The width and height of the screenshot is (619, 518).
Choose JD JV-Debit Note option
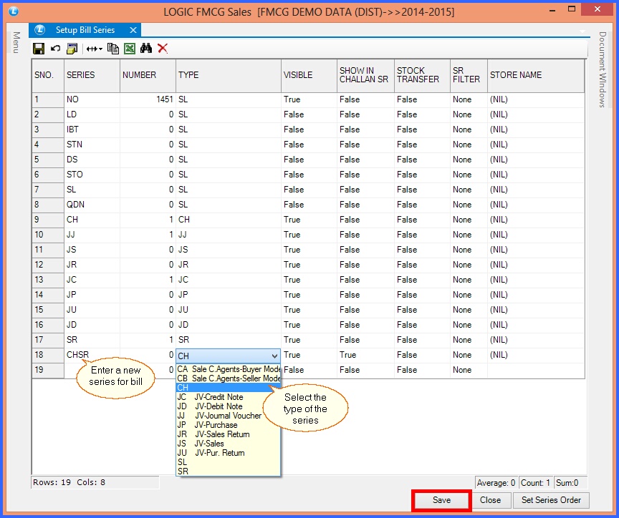click(x=228, y=406)
